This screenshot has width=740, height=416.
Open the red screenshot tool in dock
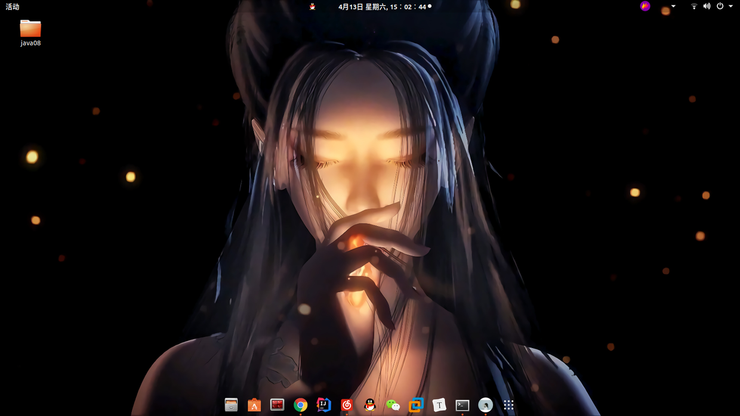pos(277,405)
